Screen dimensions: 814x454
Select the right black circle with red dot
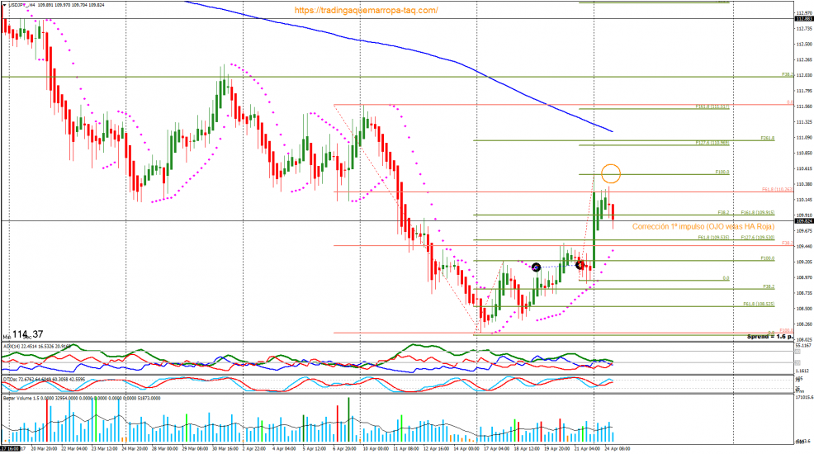pos(580,265)
